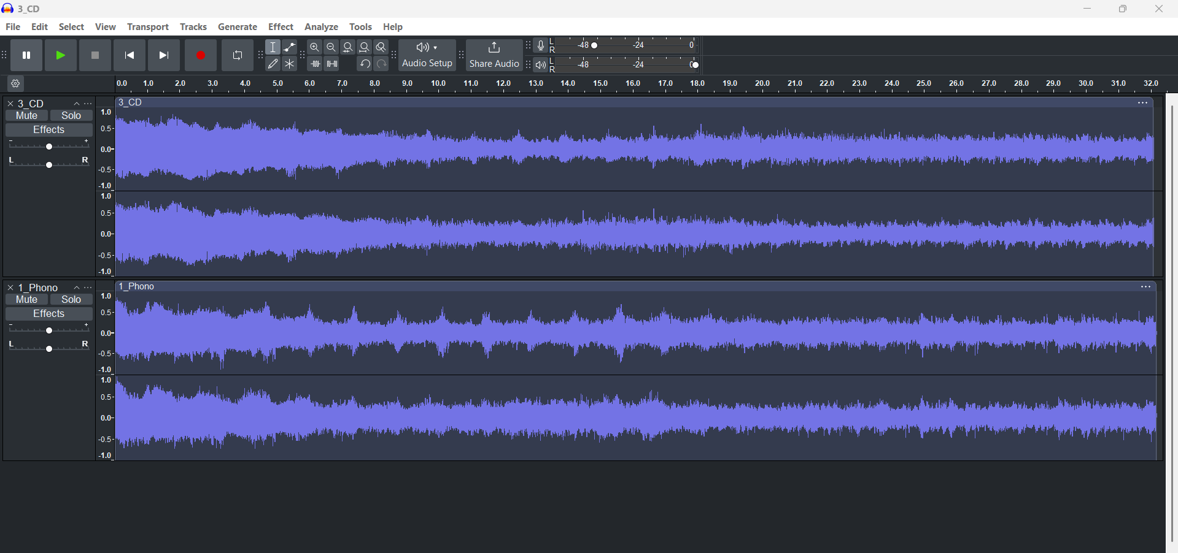Open 1_Phono clip options menu
1178x553 pixels.
click(1145, 287)
